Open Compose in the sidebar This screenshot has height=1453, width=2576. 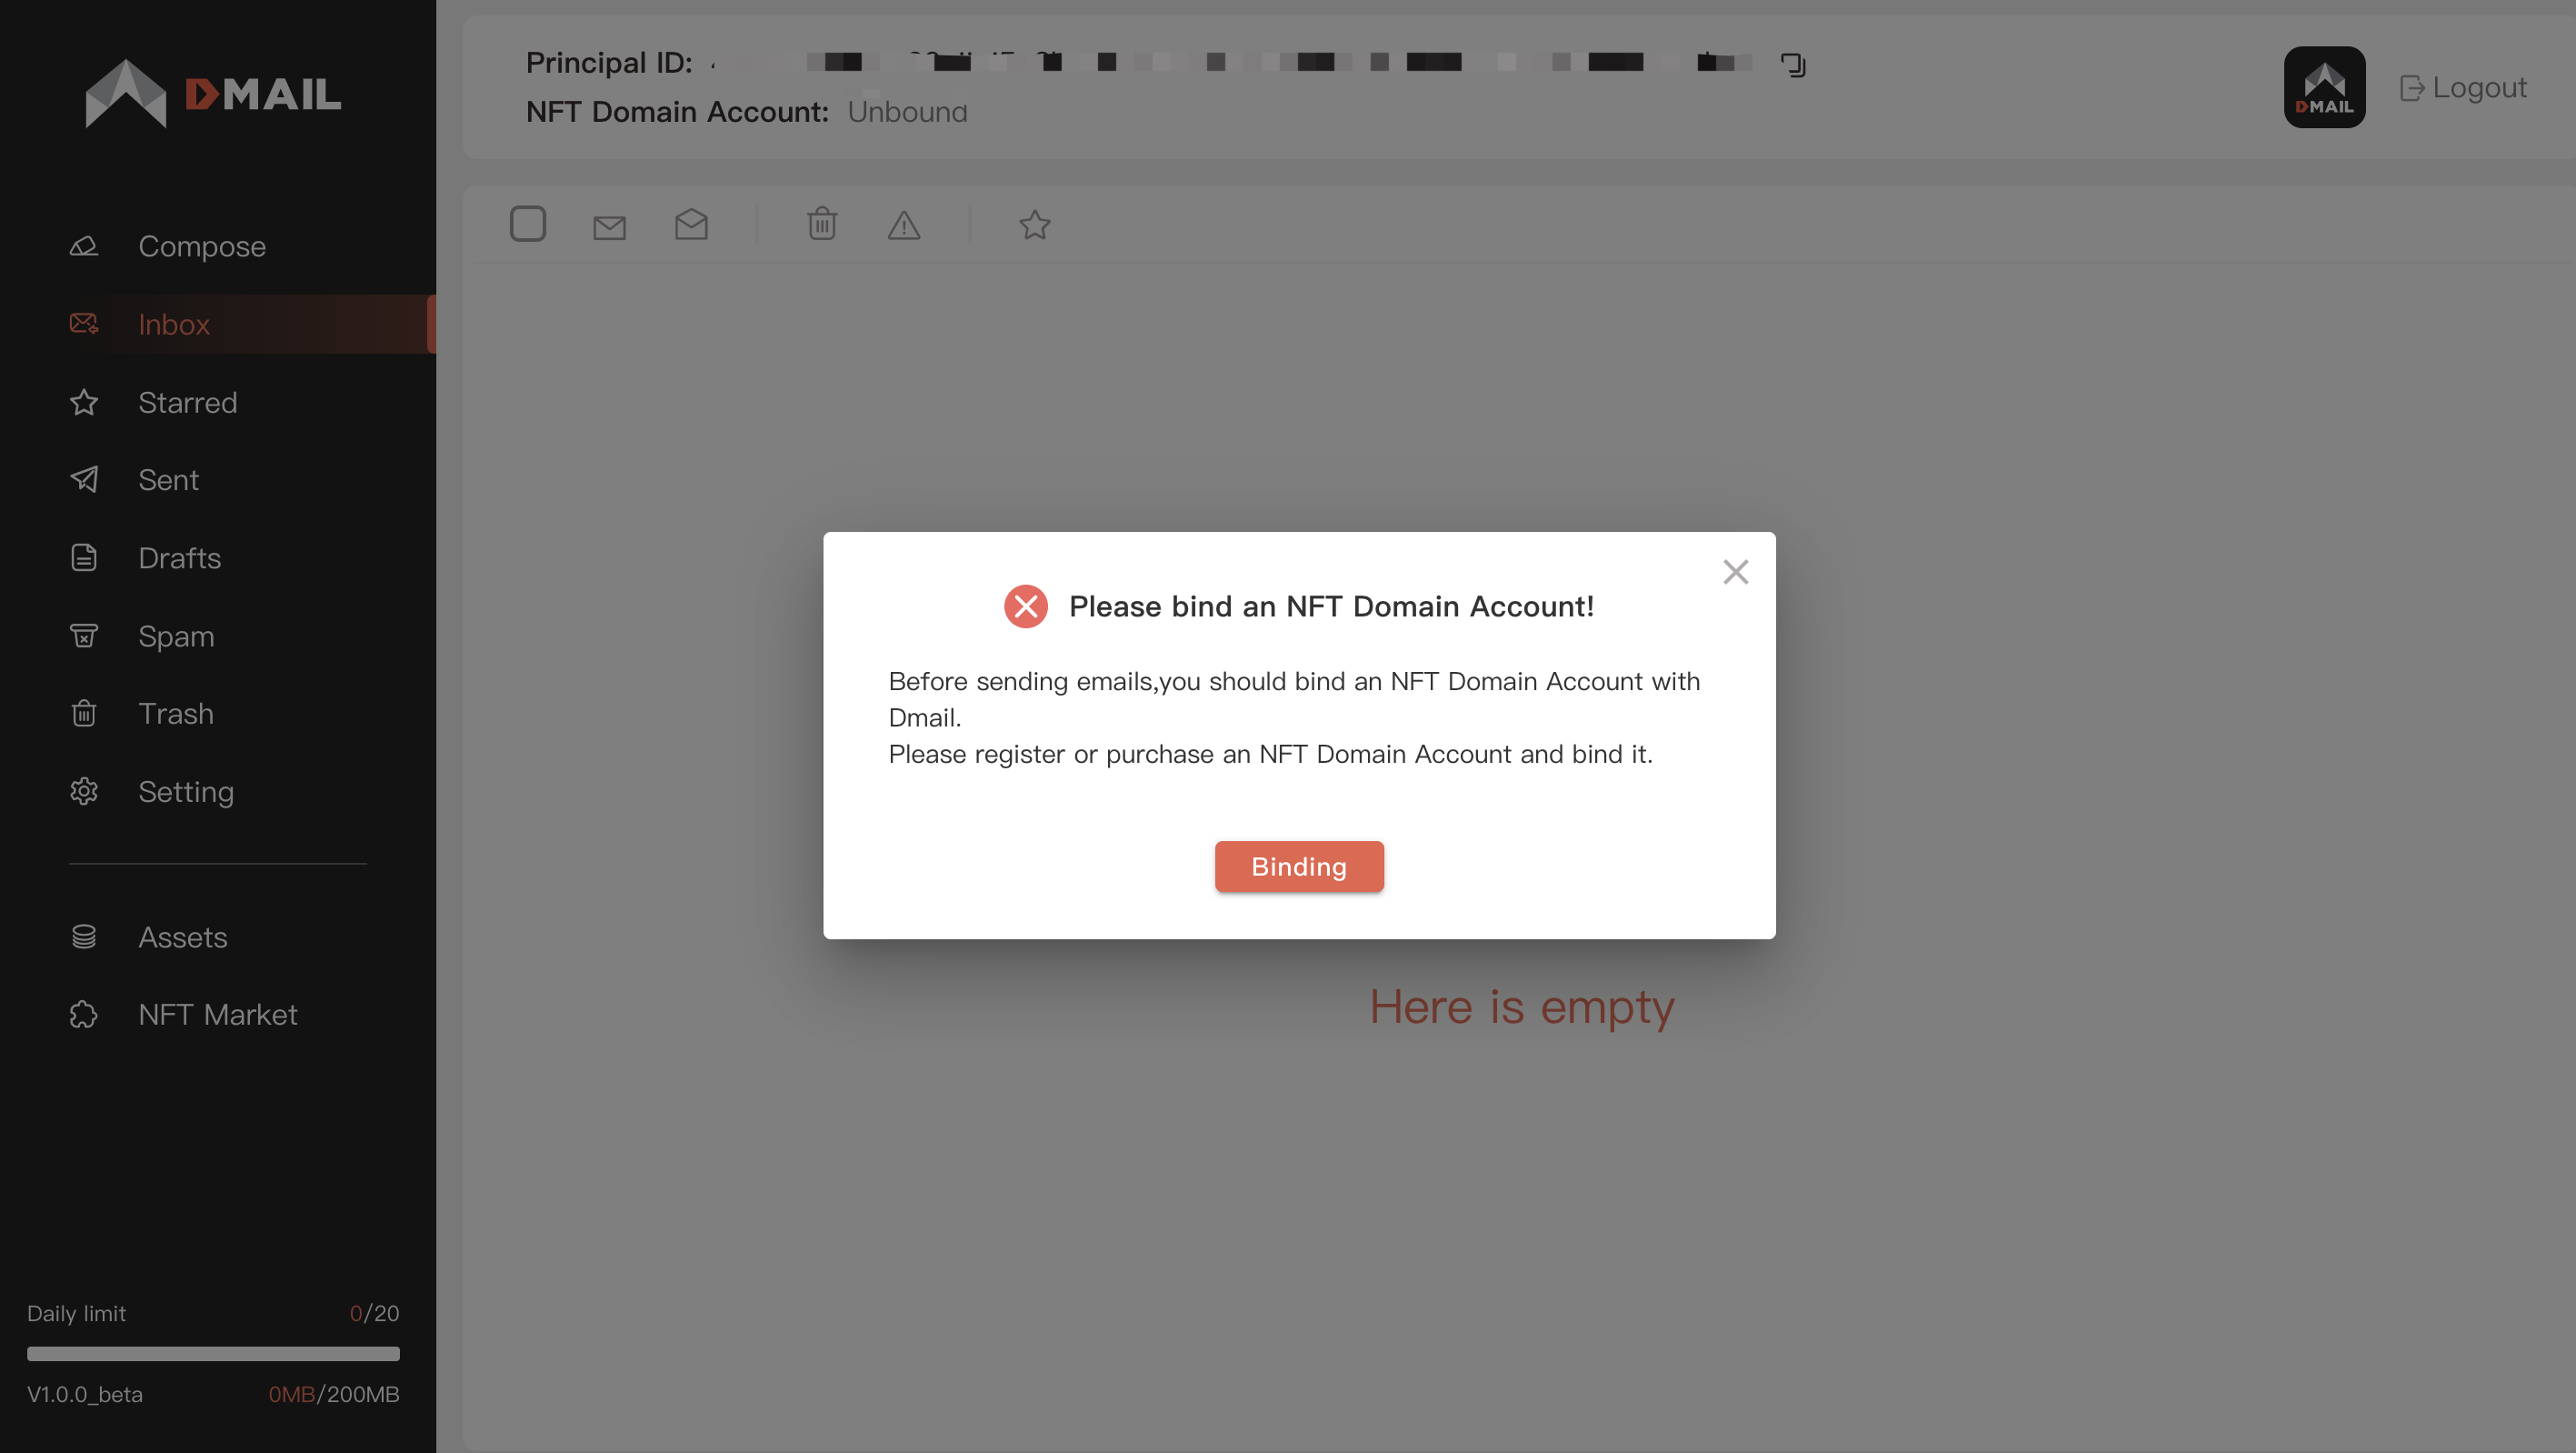click(x=218, y=246)
